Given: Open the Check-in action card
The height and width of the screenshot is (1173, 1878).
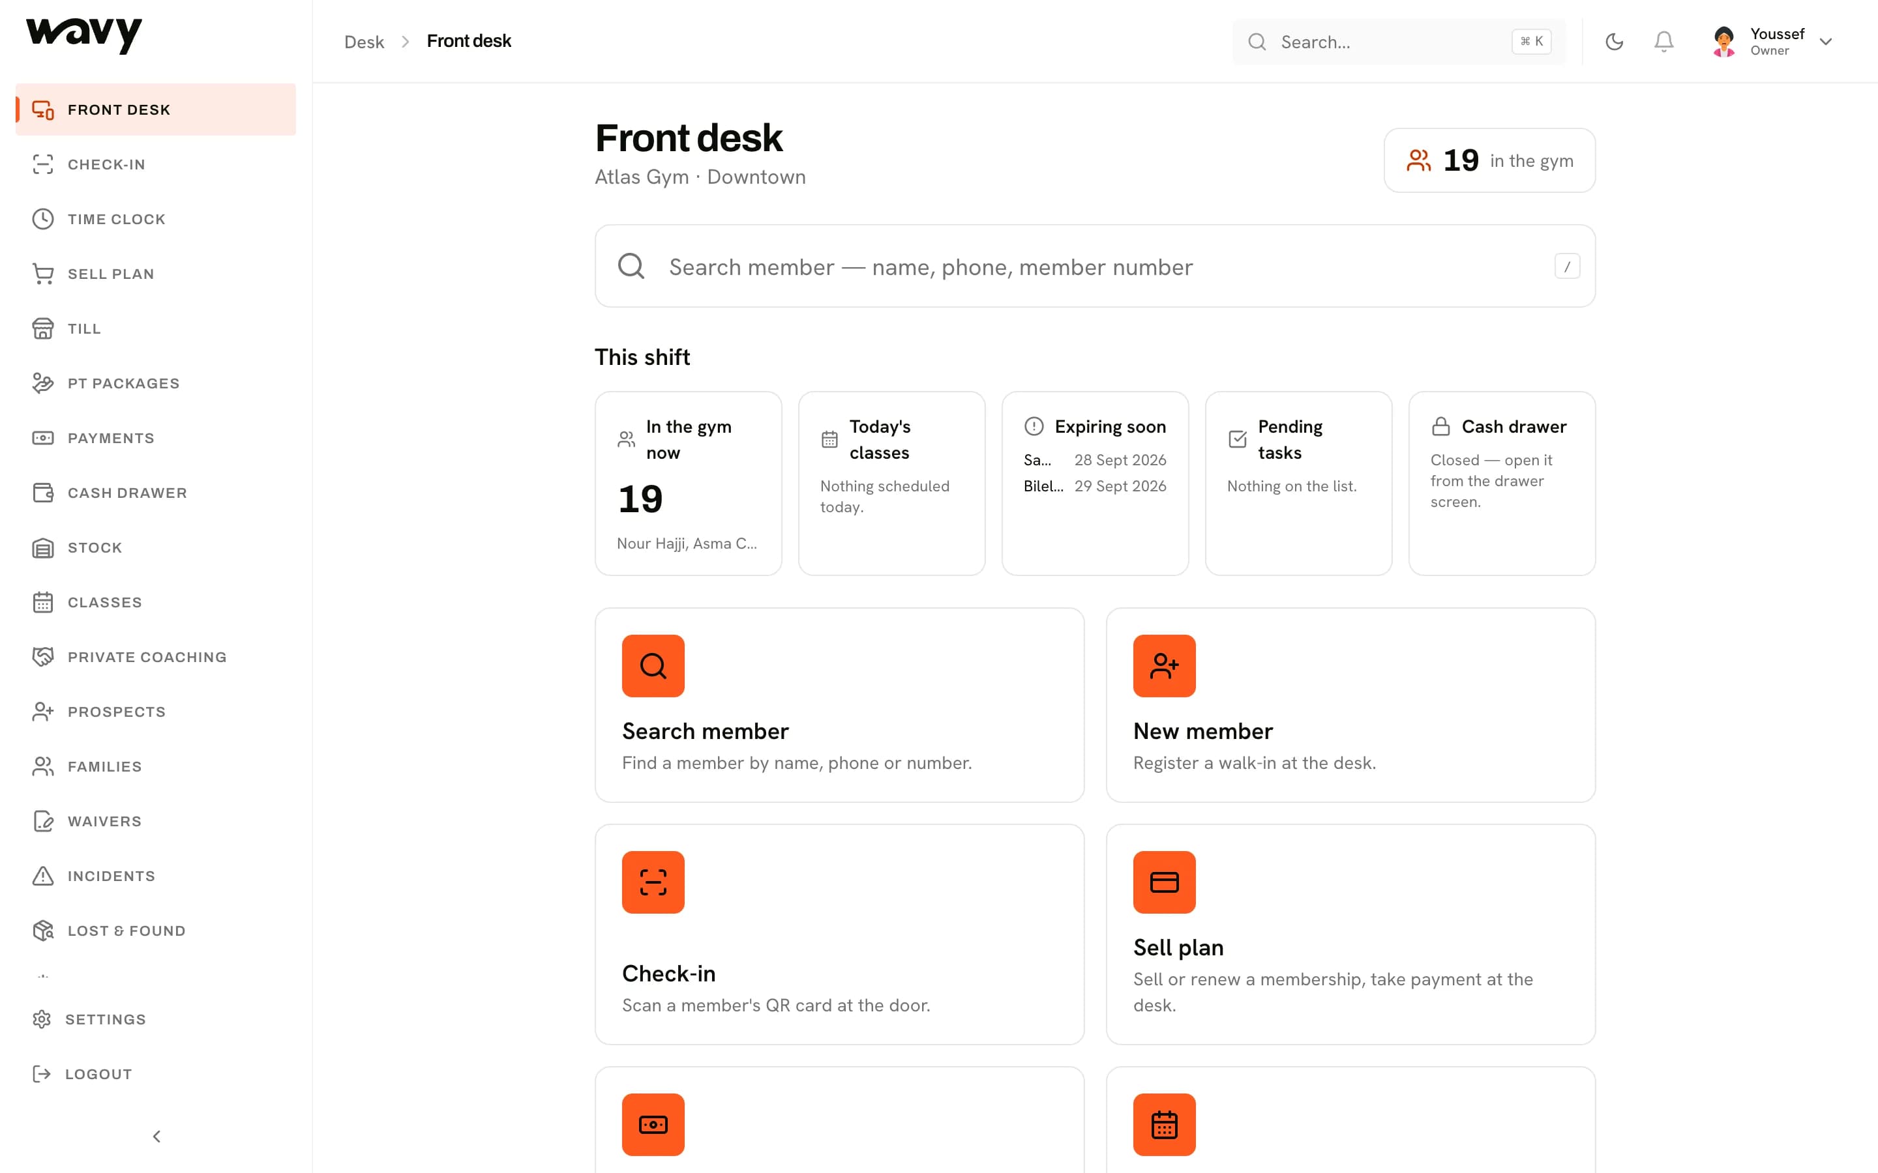Looking at the screenshot, I should [x=839, y=934].
